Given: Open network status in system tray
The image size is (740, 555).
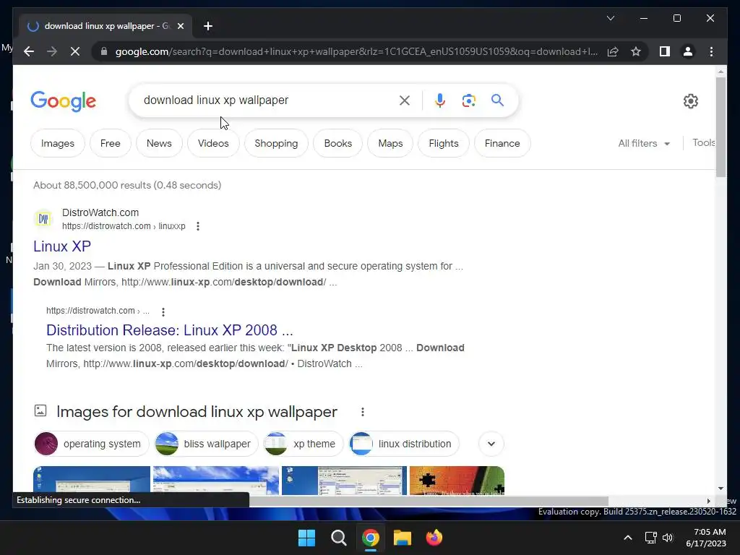Looking at the screenshot, I should point(651,538).
